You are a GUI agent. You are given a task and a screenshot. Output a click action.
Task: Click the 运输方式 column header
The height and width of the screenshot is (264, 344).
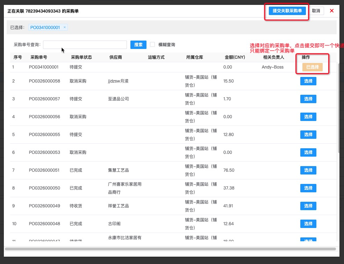(156, 57)
